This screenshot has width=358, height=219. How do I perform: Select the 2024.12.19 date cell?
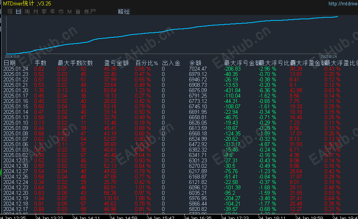tap(16, 198)
